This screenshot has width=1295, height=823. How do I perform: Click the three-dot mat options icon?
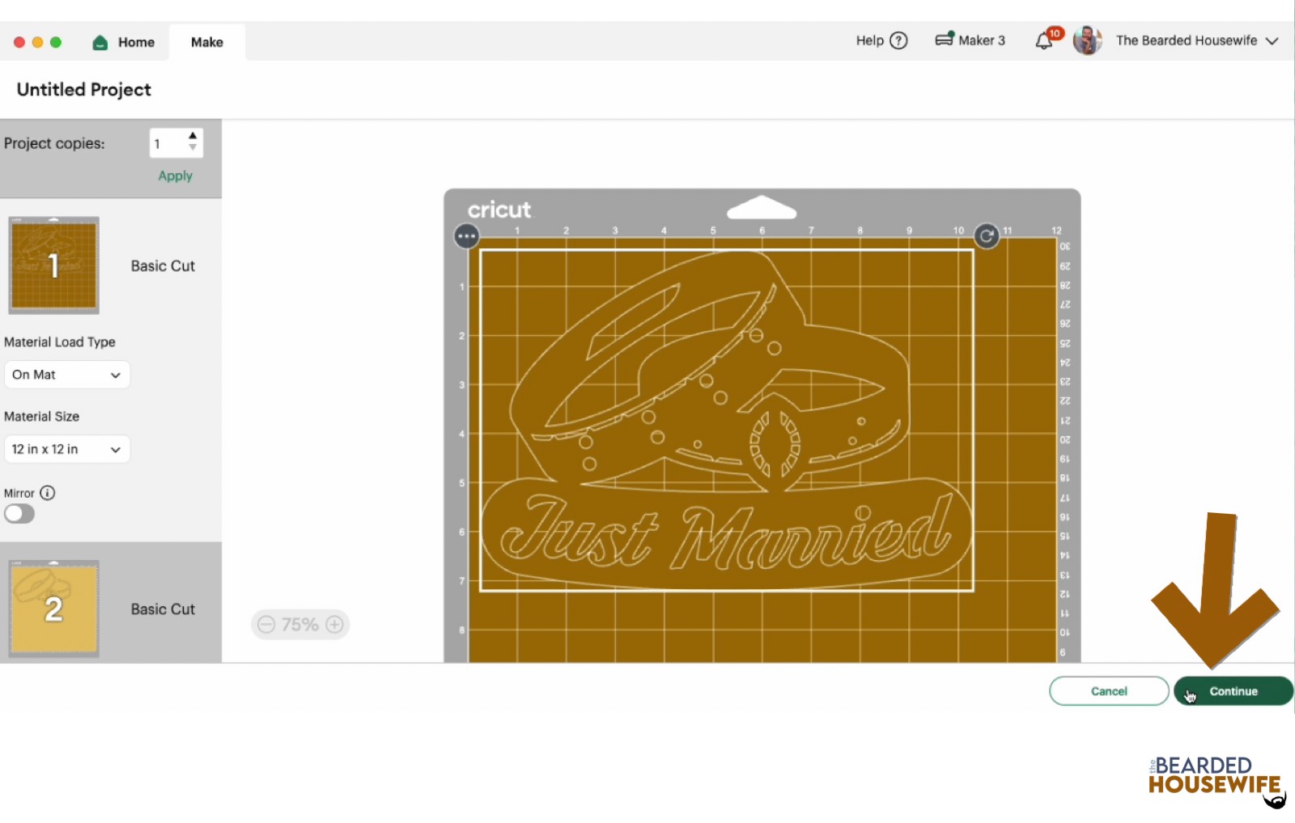pos(466,236)
